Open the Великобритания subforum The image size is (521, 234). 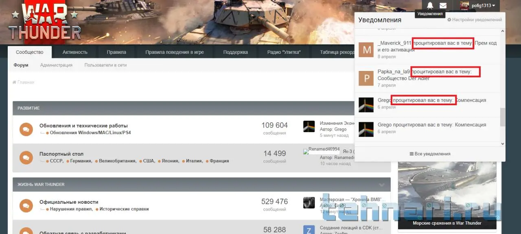tap(117, 161)
